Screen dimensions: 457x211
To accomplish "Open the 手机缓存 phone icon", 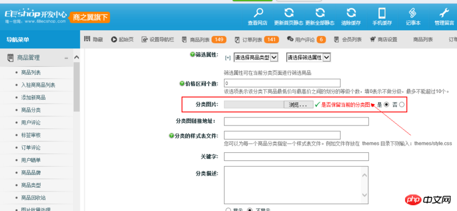I will (382, 13).
